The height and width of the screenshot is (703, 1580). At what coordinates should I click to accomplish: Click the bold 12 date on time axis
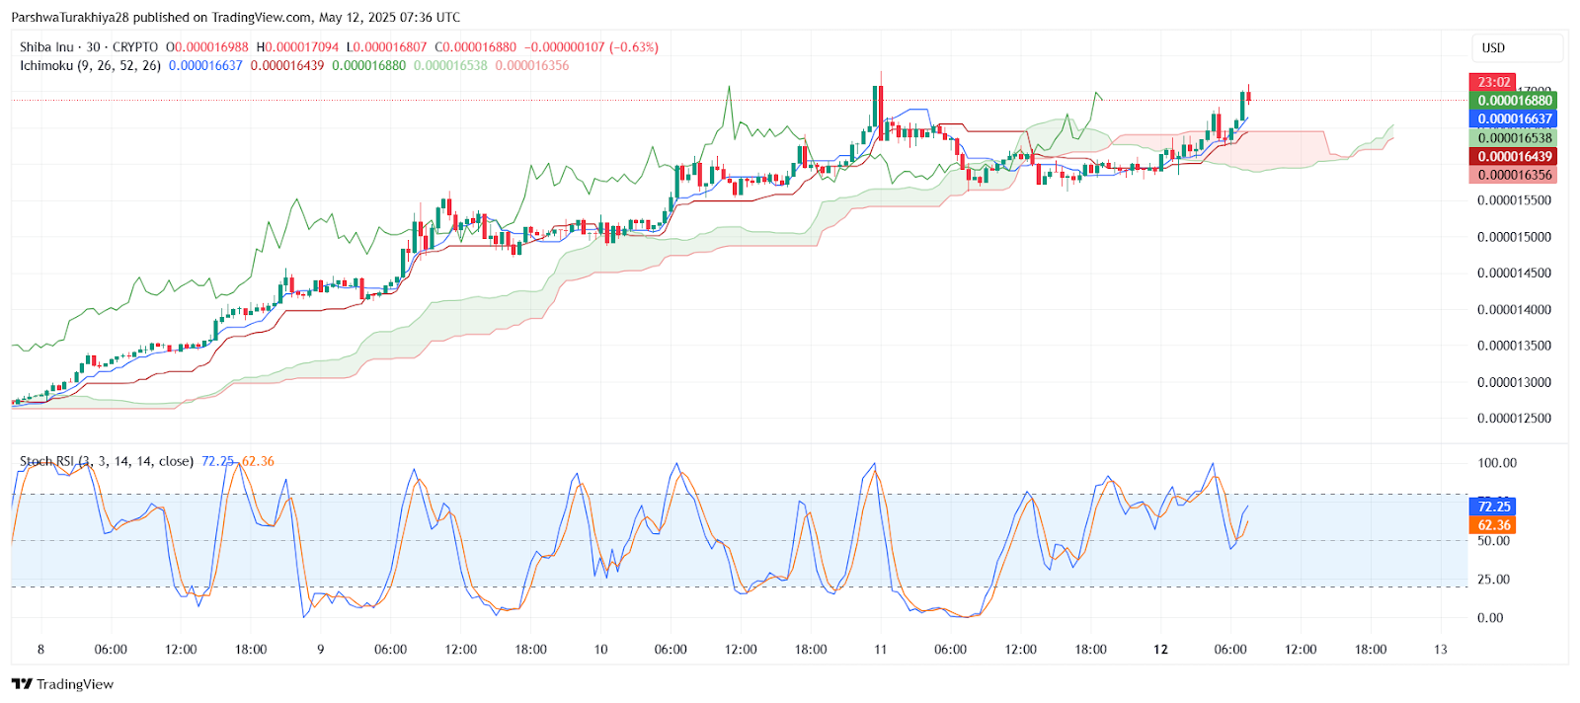tap(1160, 650)
